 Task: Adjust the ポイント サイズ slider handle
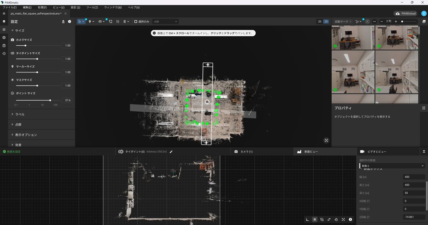(x=50, y=100)
